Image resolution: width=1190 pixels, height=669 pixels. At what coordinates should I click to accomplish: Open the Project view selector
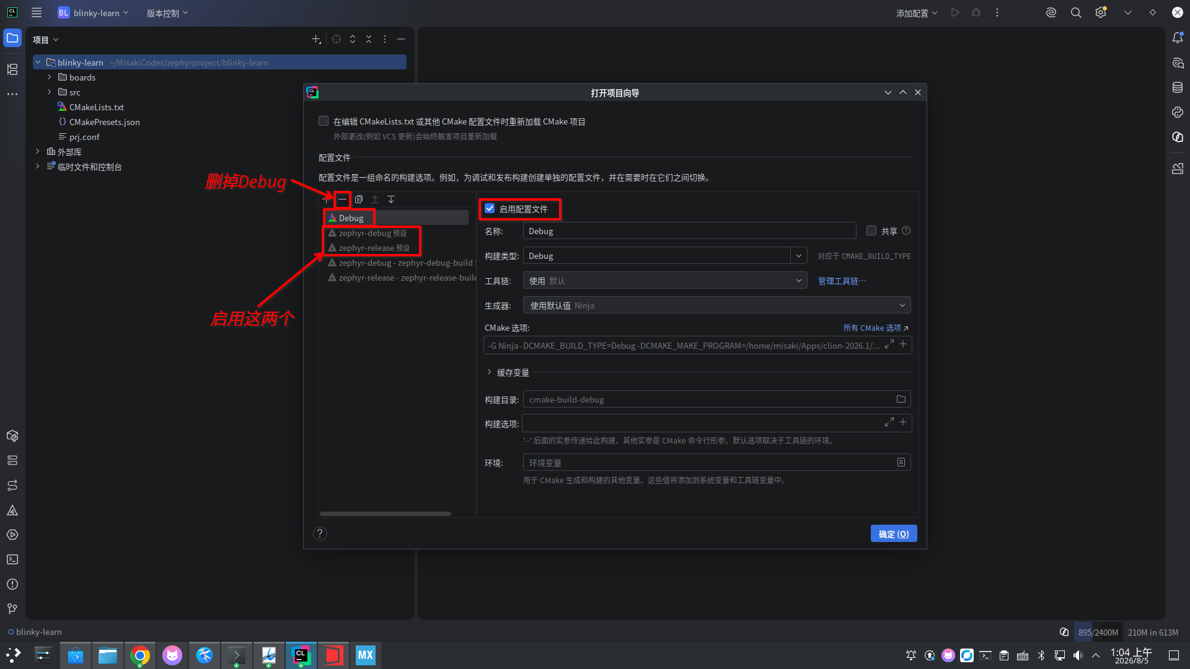(x=46, y=40)
